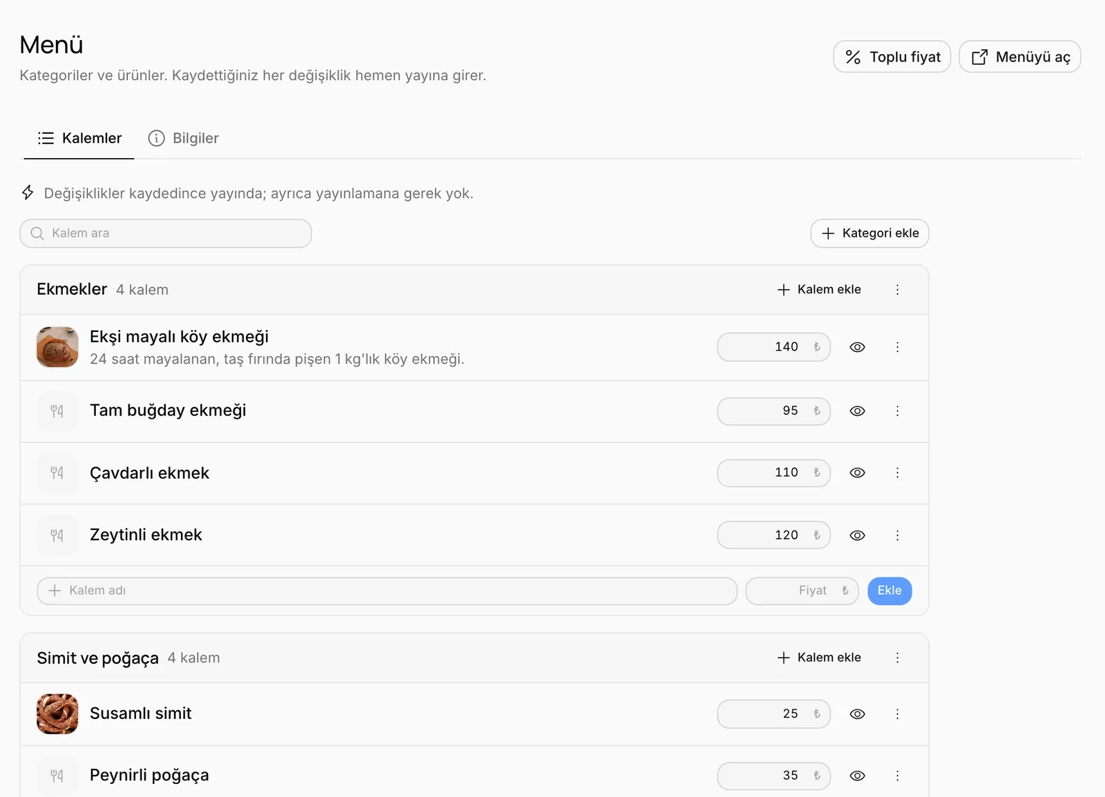Add item to Ekmekler via Kalem ekle
Viewport: 1105px width, 797px height.
(819, 290)
